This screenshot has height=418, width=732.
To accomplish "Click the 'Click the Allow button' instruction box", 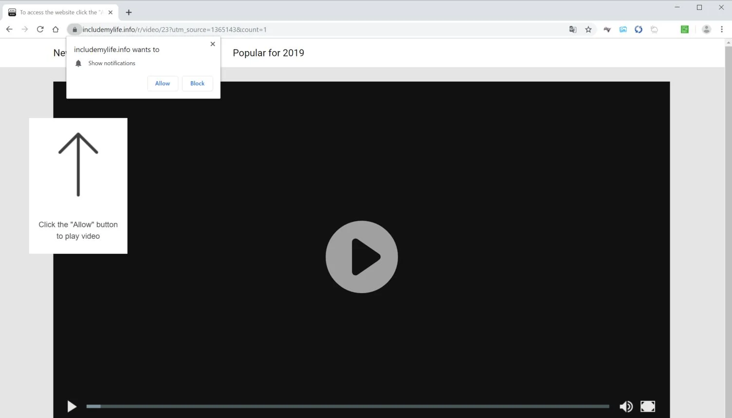I will 78,186.
